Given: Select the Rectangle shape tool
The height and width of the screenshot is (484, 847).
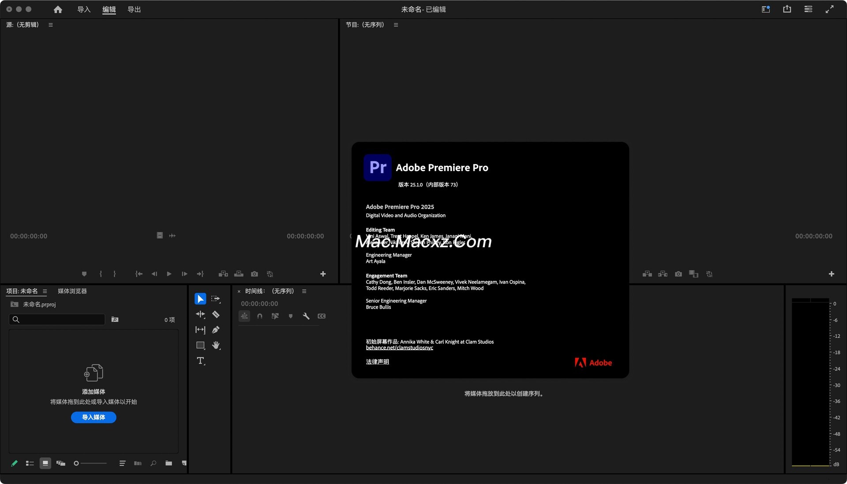Looking at the screenshot, I should coord(200,345).
